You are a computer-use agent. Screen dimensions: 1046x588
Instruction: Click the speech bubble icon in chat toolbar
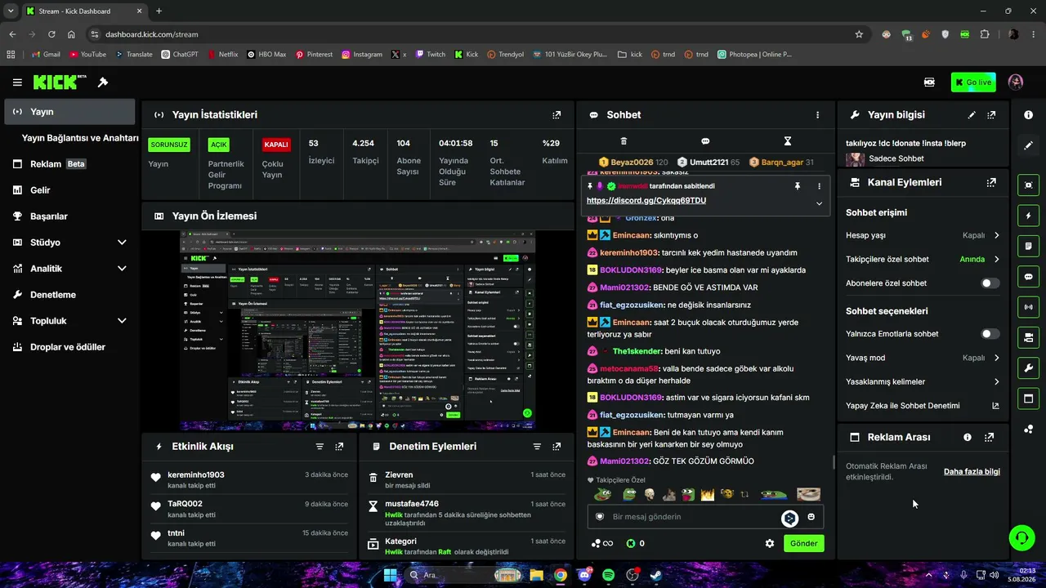[705, 141]
